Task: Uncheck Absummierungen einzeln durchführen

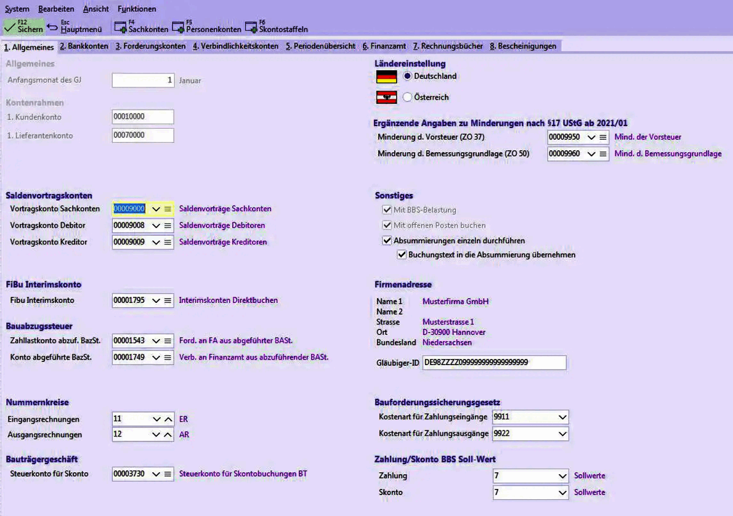Action: coord(387,241)
